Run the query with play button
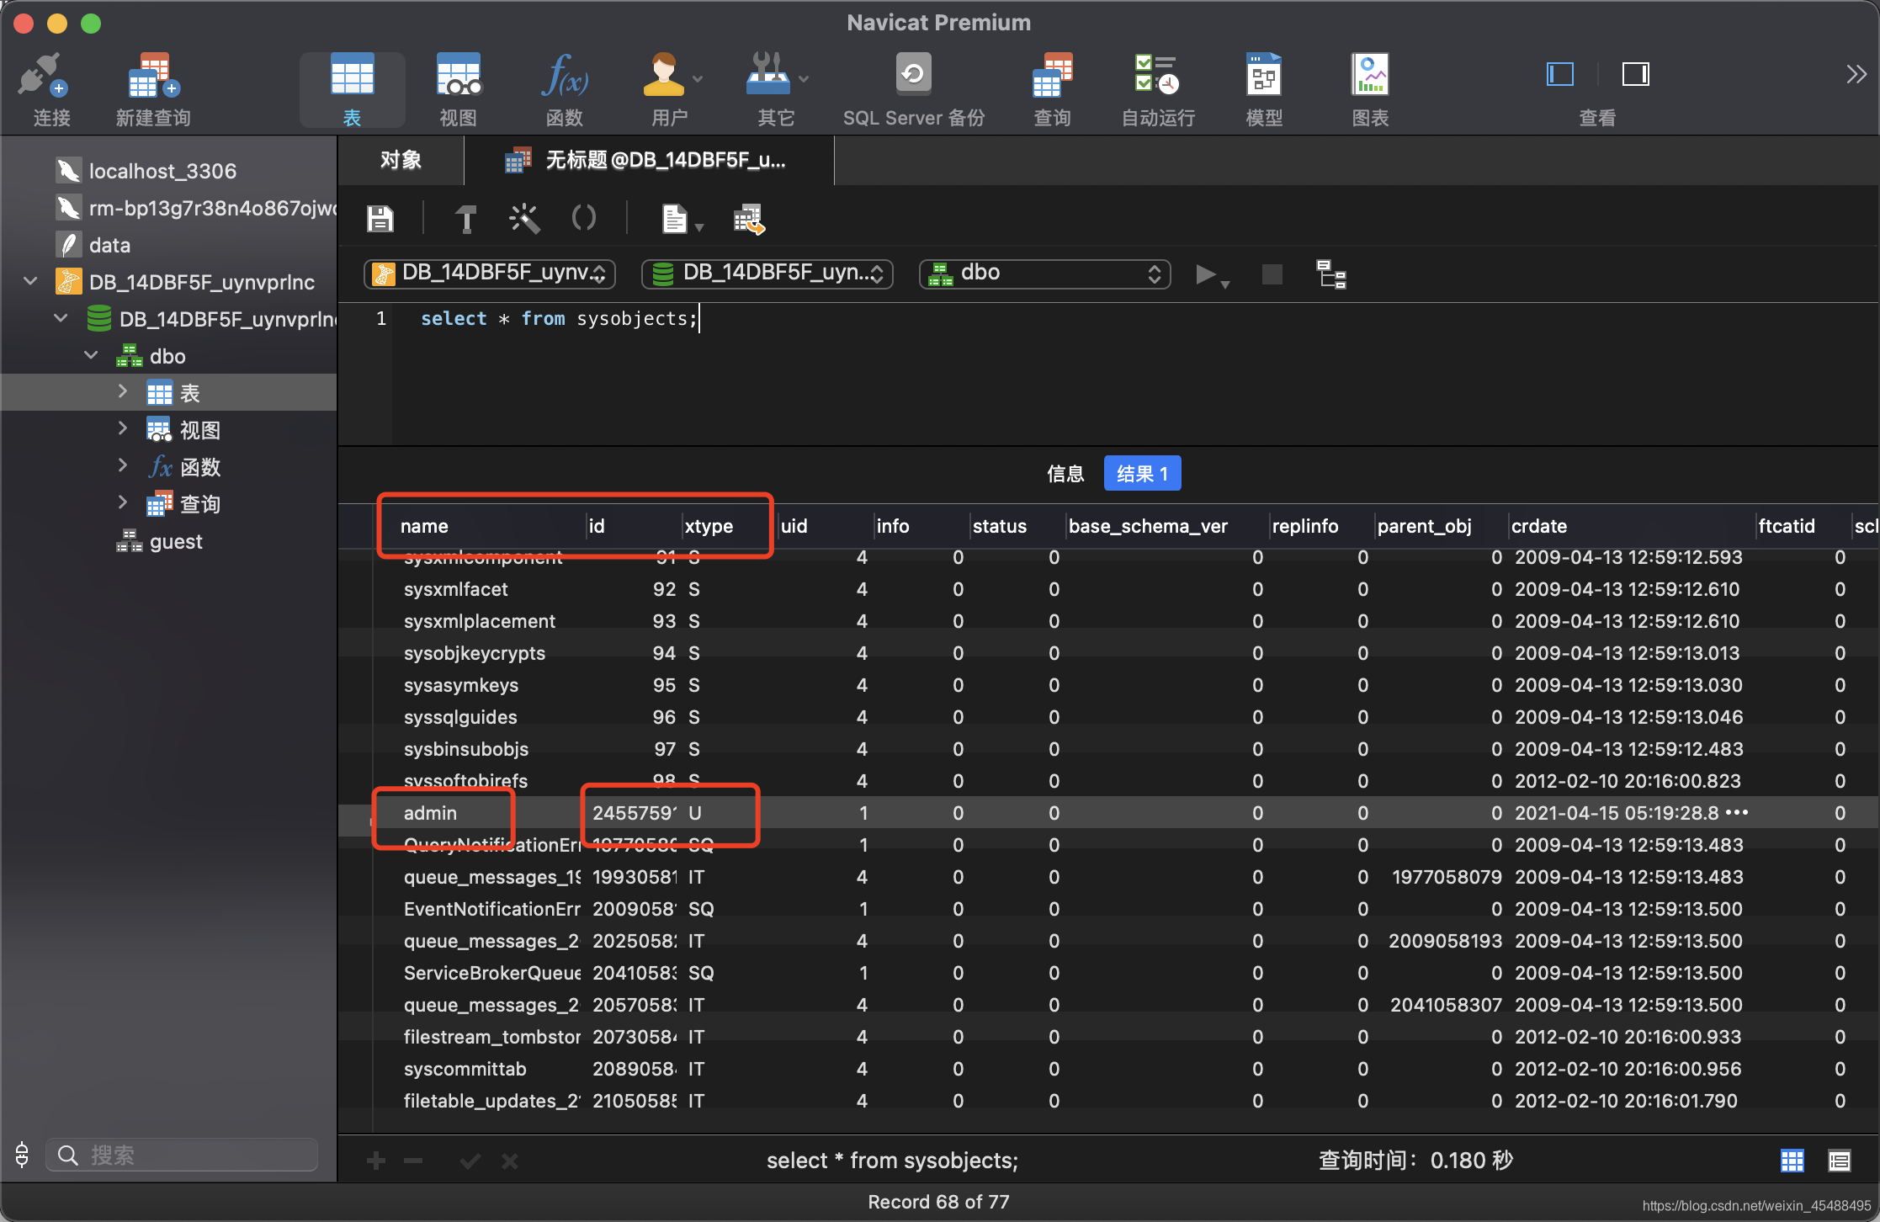Screen dimensions: 1880x1222 (x=1205, y=274)
